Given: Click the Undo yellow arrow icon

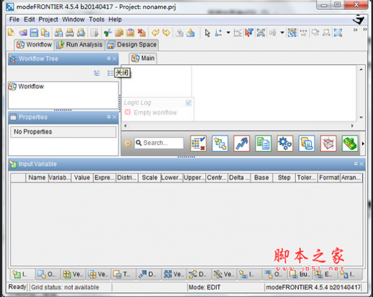Looking at the screenshot, I should (x=155, y=32).
